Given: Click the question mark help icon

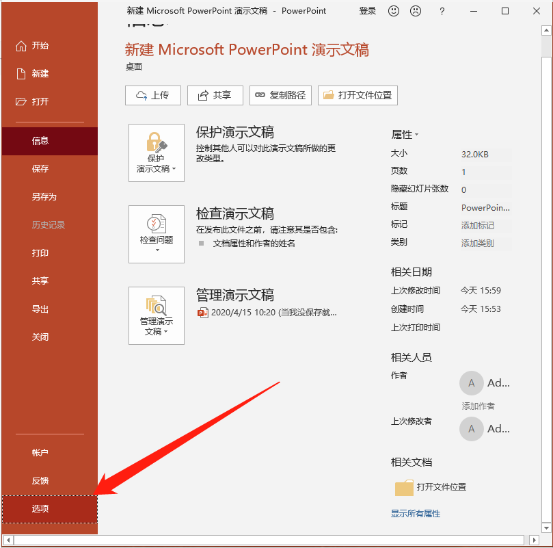Looking at the screenshot, I should [442, 12].
